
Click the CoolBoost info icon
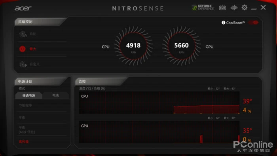point(223,23)
